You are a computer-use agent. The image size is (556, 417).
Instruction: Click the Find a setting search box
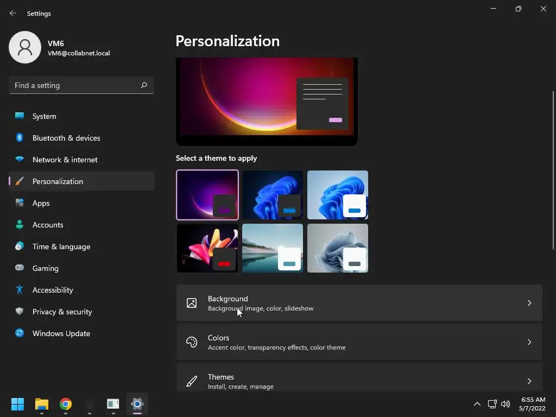coord(81,85)
